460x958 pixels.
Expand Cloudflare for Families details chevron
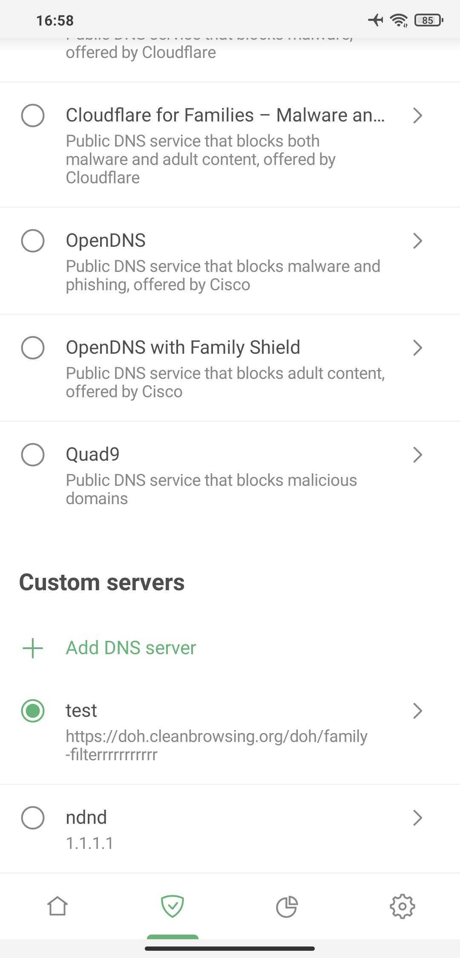tap(417, 115)
